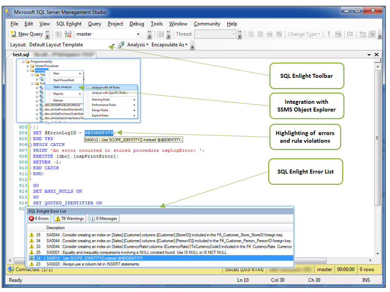390x292 pixels.
Task: Click the function icon beside dbo.ufnGetProductListPrice
Action: coord(41,105)
